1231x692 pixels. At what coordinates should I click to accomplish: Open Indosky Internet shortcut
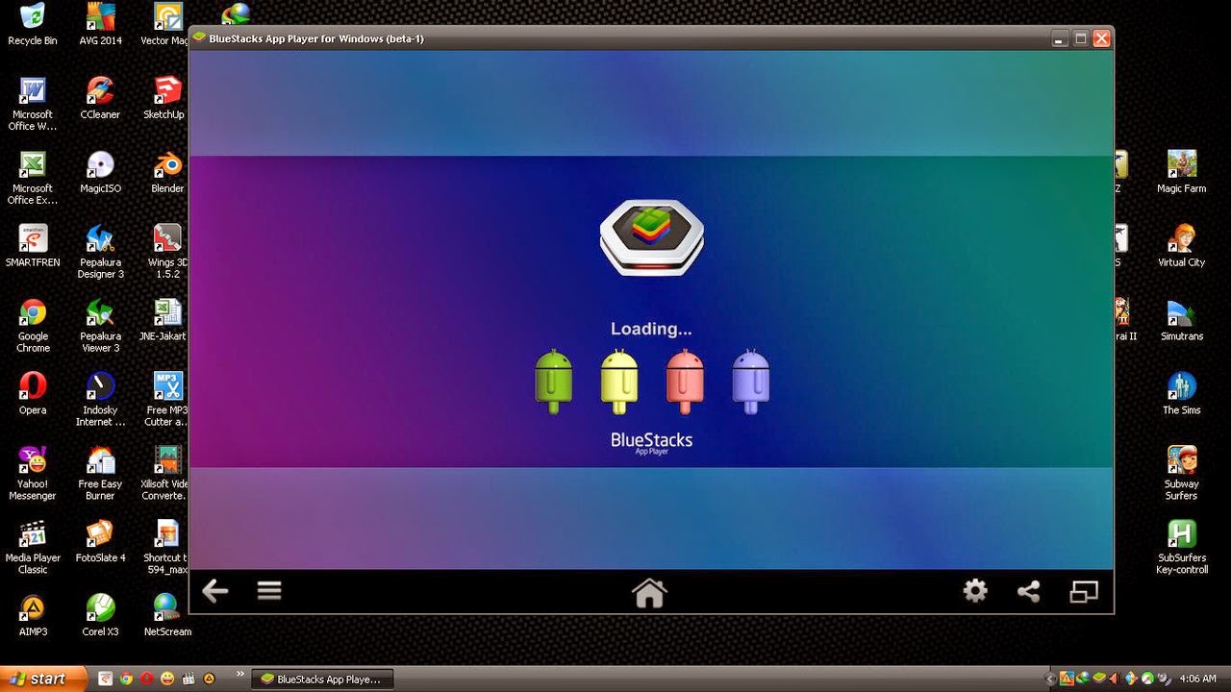(x=100, y=400)
